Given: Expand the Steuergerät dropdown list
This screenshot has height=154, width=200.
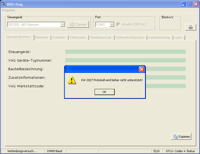Looking at the screenshot, I should pos(62,25).
